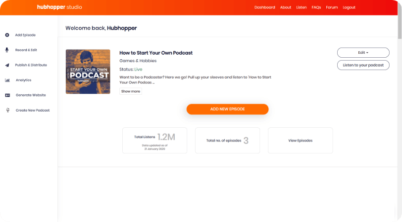Image resolution: width=402 pixels, height=222 pixels.
Task: Click the Generate Website icon
Action: click(7, 95)
